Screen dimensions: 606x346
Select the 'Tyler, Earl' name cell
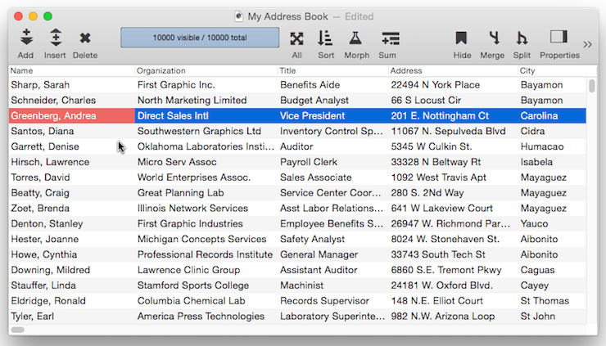point(71,317)
